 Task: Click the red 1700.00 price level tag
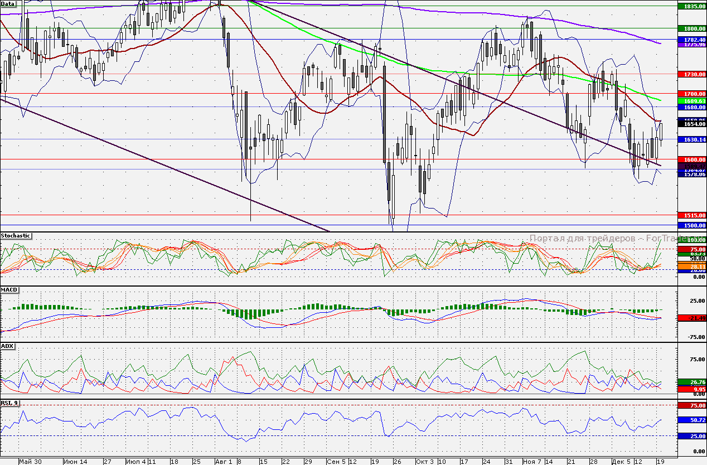coord(691,94)
